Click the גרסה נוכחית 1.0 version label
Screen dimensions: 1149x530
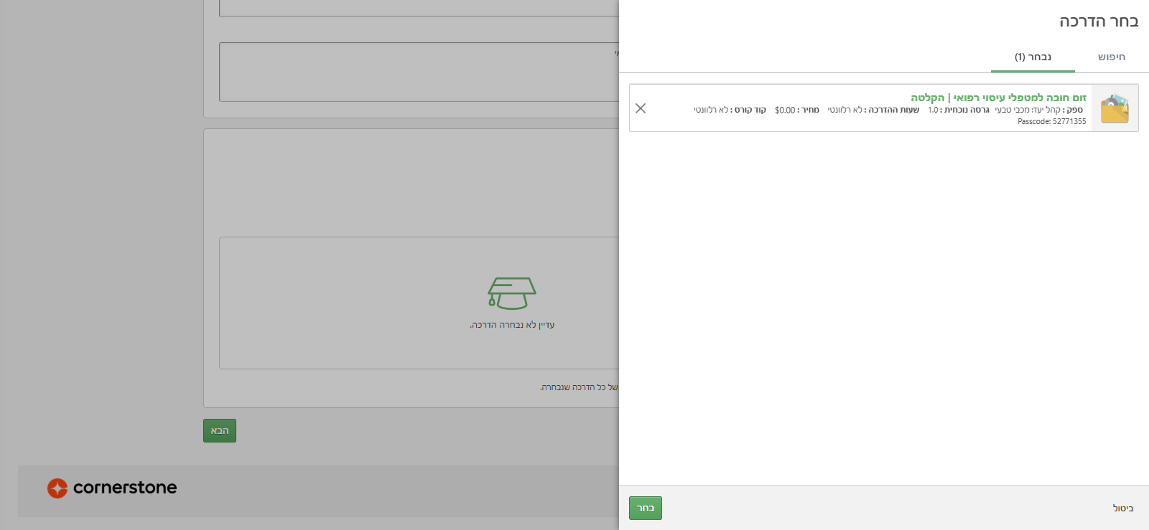(x=958, y=110)
